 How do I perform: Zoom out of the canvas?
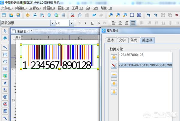coord(118,15)
